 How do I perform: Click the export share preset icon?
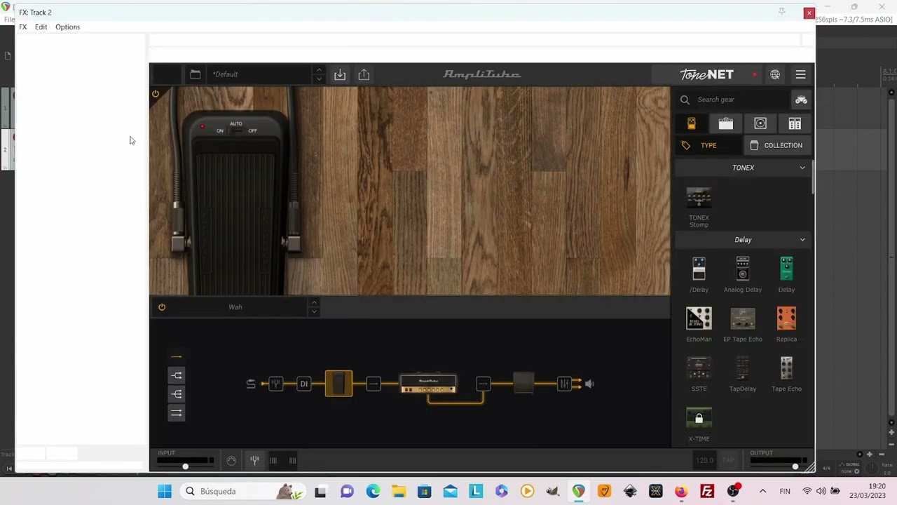point(364,74)
